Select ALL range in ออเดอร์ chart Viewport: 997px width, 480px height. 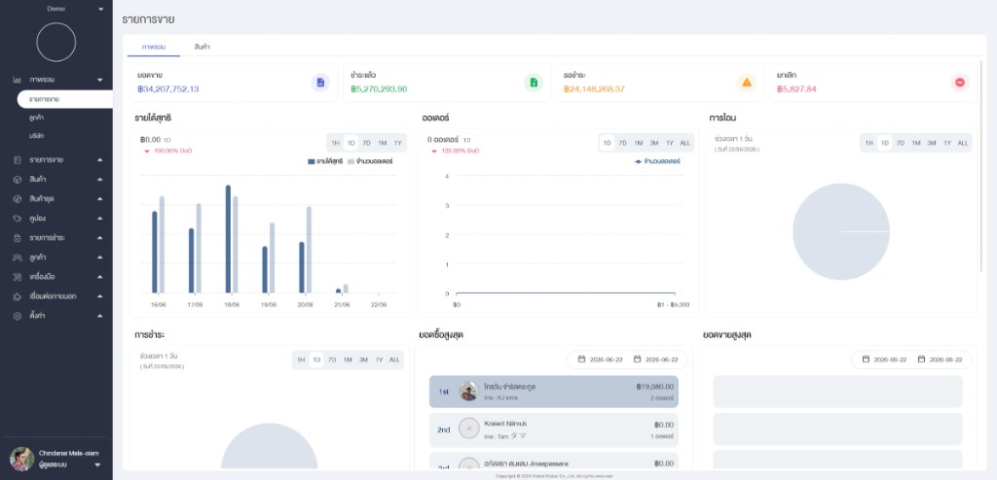coord(684,144)
